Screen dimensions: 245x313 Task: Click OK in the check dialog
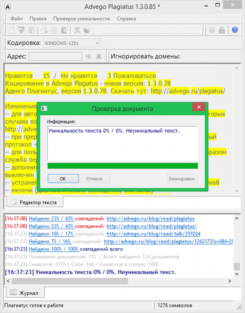coord(63,179)
